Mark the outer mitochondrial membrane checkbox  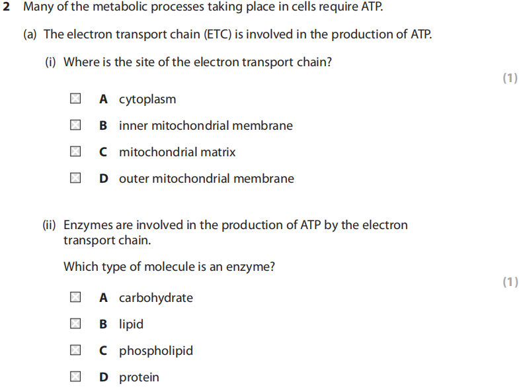[x=75, y=179]
